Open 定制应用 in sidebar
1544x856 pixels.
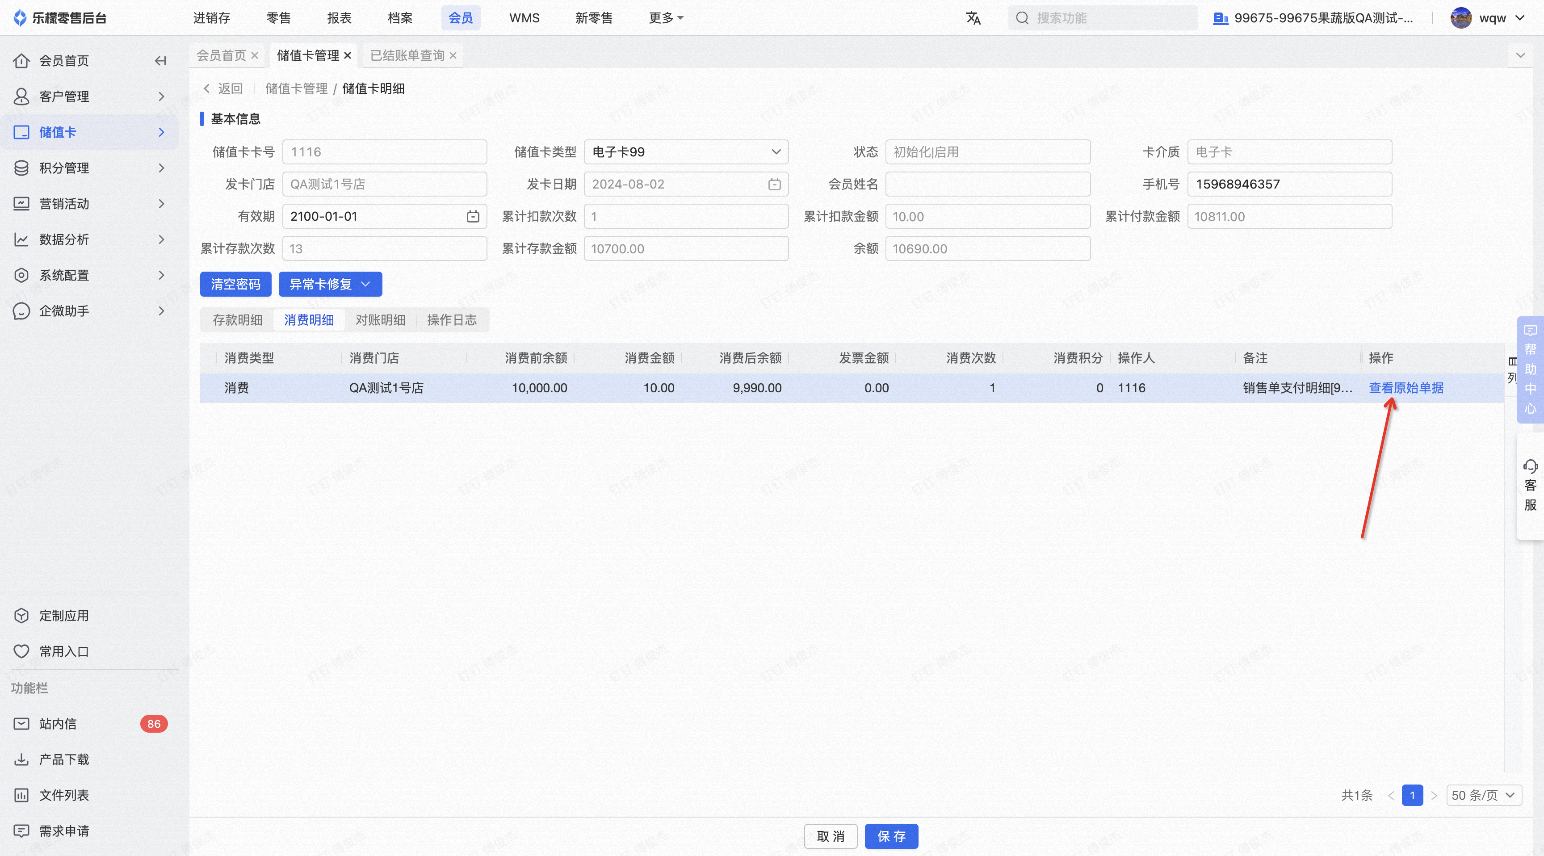pos(63,616)
